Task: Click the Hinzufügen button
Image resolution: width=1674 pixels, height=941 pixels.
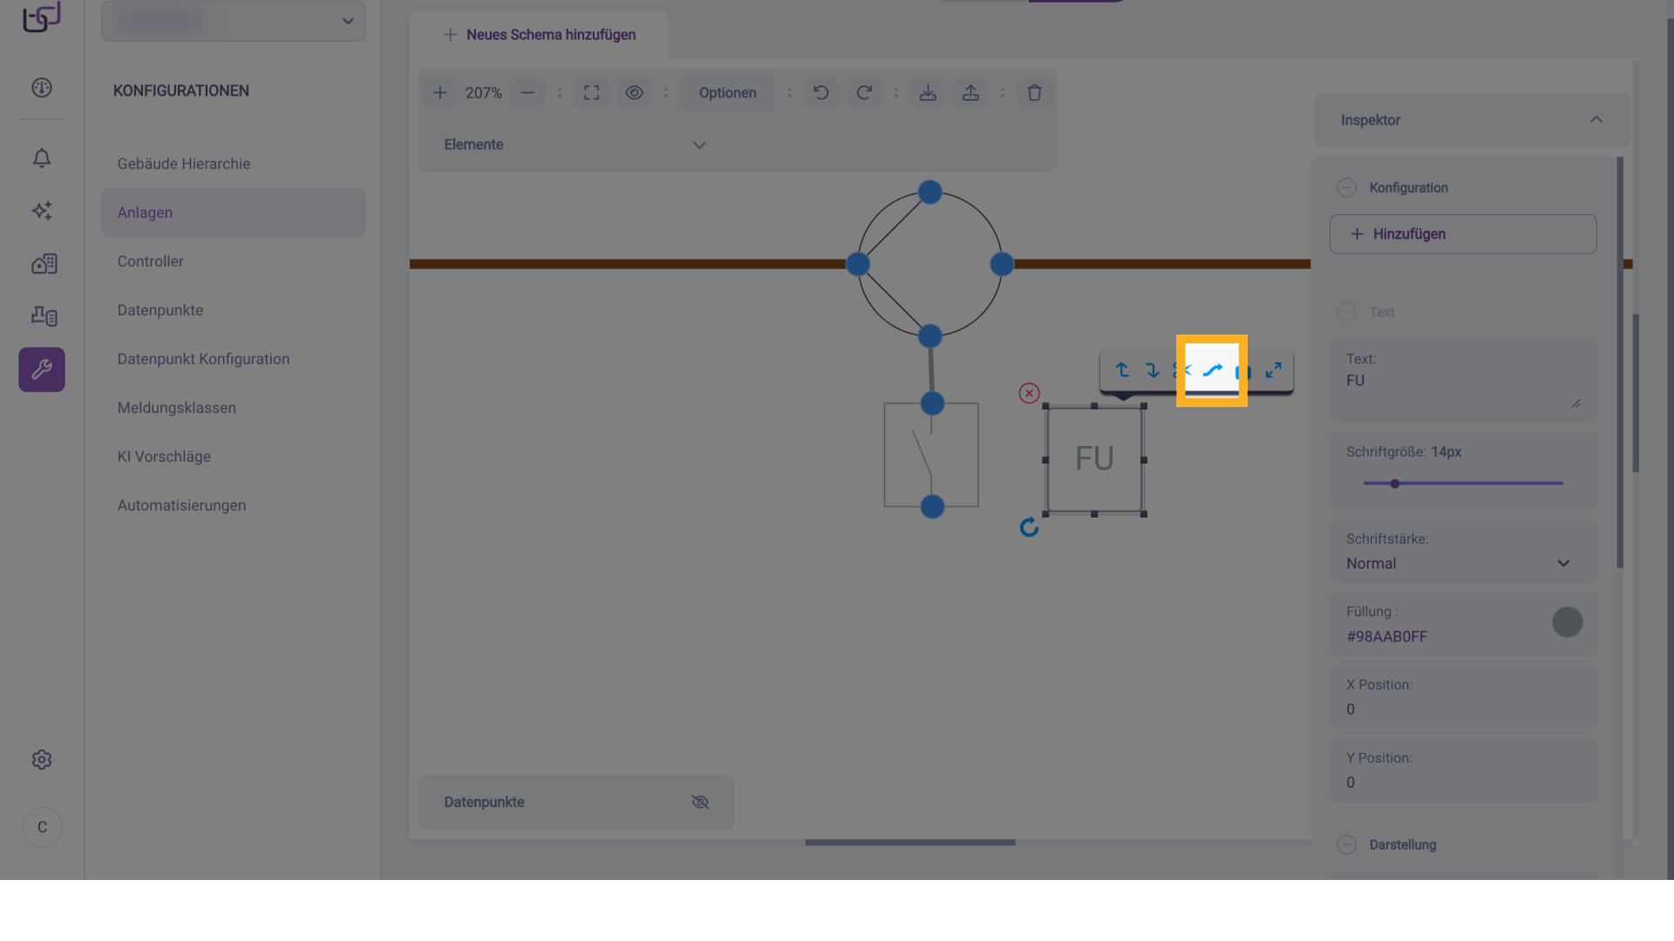Action: pyautogui.click(x=1462, y=234)
